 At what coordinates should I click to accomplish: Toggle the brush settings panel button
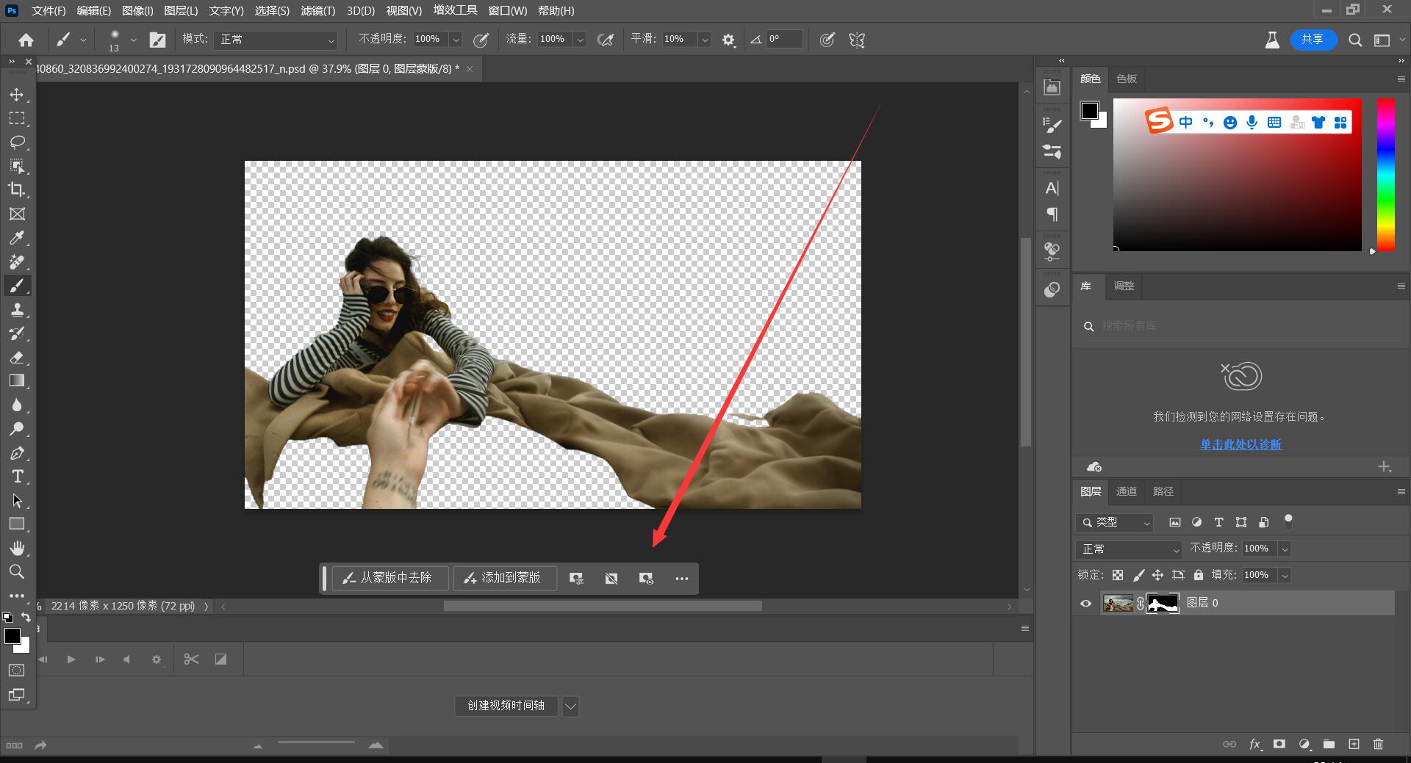(x=157, y=40)
